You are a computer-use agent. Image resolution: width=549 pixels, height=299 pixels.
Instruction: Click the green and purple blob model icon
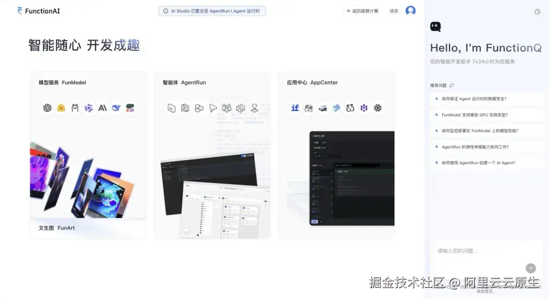[130, 108]
